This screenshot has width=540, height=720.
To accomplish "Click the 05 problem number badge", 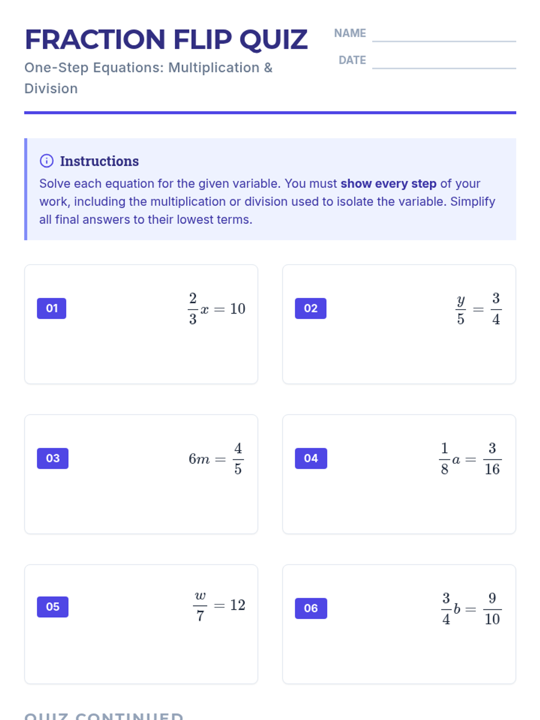I will click(x=53, y=607).
